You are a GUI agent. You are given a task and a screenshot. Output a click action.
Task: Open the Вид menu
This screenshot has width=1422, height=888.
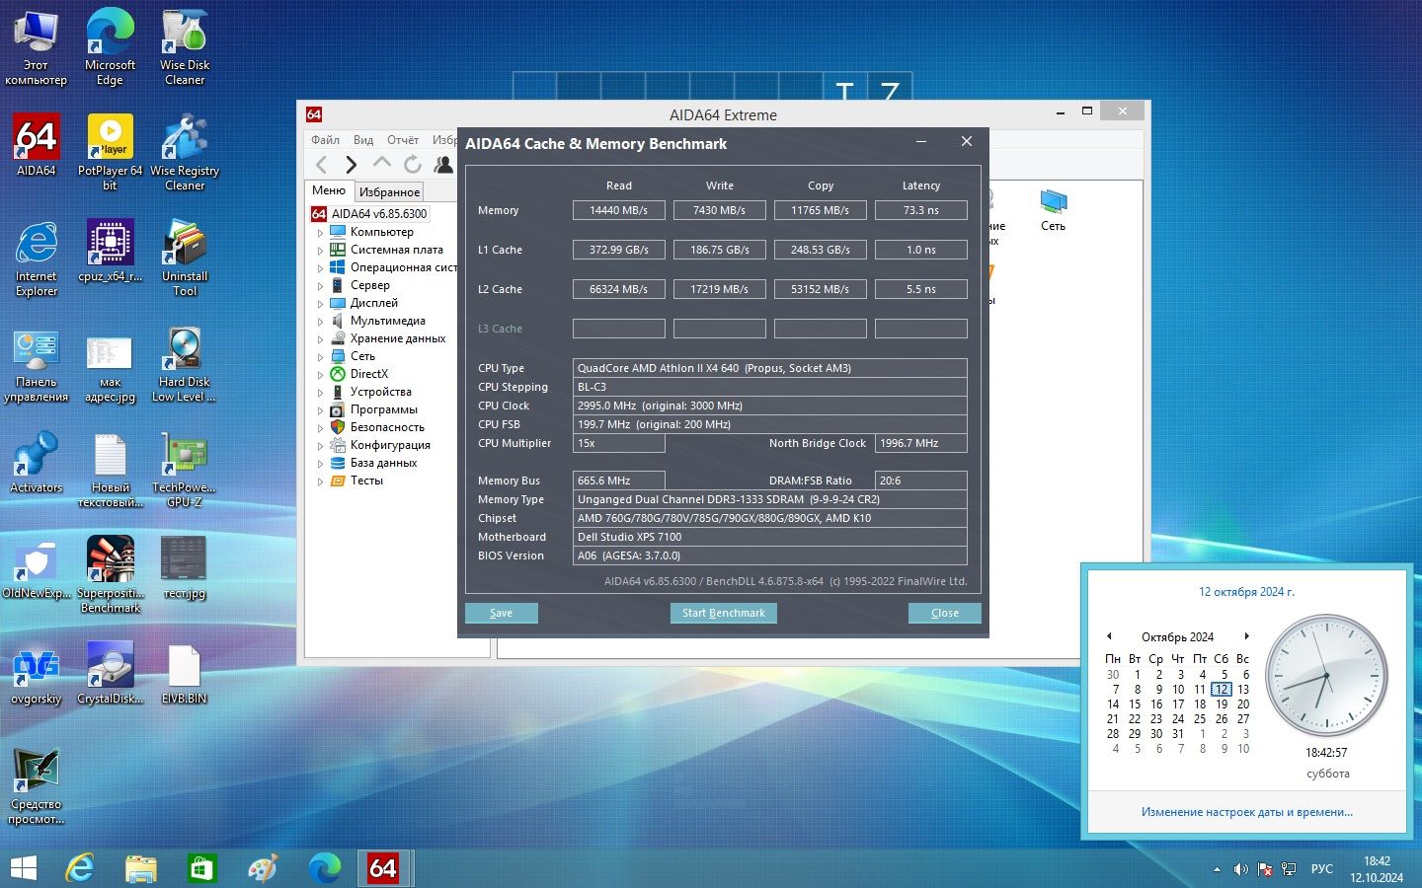click(363, 140)
